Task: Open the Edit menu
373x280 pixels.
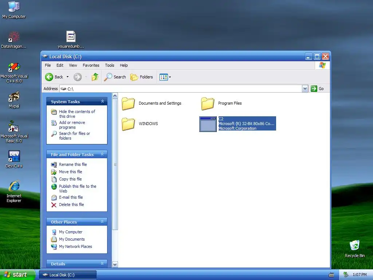Action: pyautogui.click(x=60, y=65)
